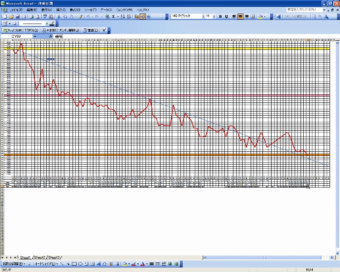Cut selection with the scissors icon
This screenshot has width=340, height=272.
point(58,16)
